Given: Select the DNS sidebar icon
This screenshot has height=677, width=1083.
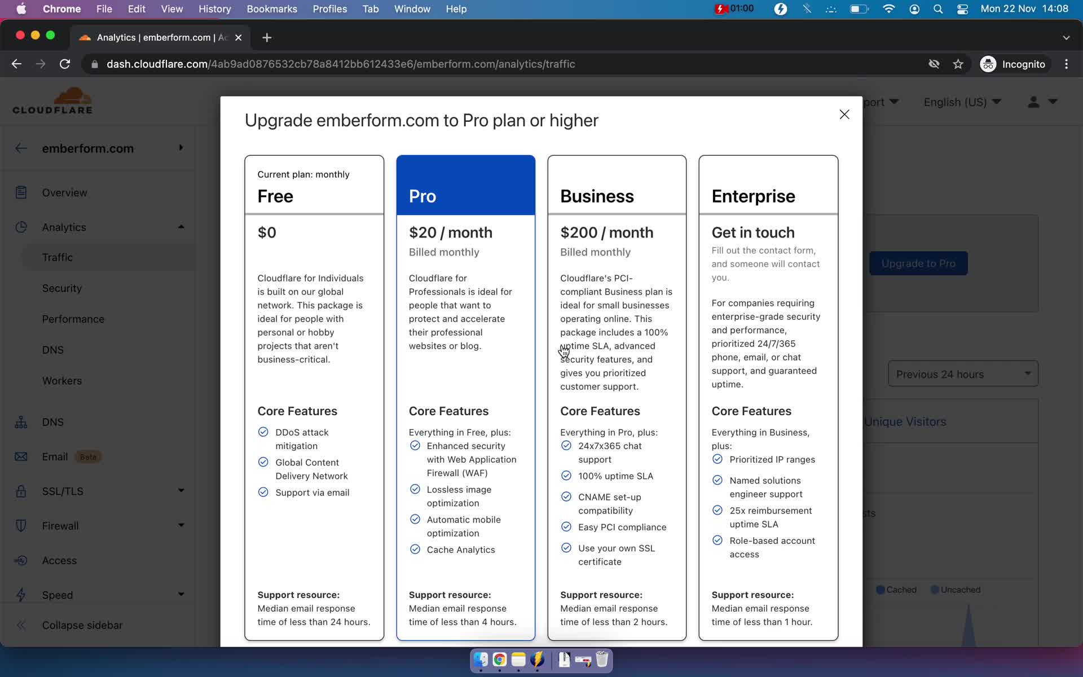Looking at the screenshot, I should (x=21, y=421).
